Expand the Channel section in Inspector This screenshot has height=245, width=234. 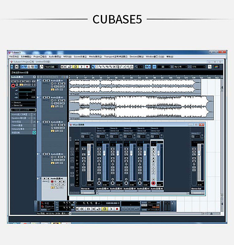pos(23,125)
